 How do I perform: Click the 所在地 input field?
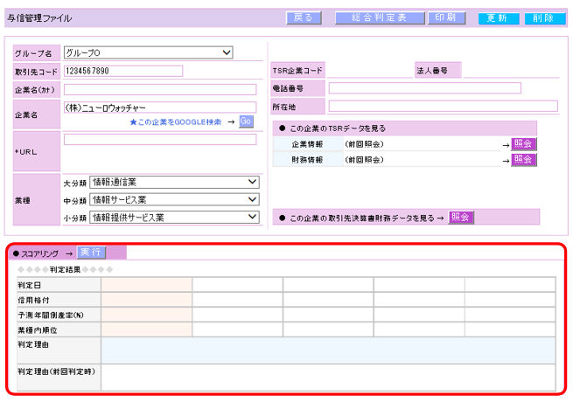(442, 106)
